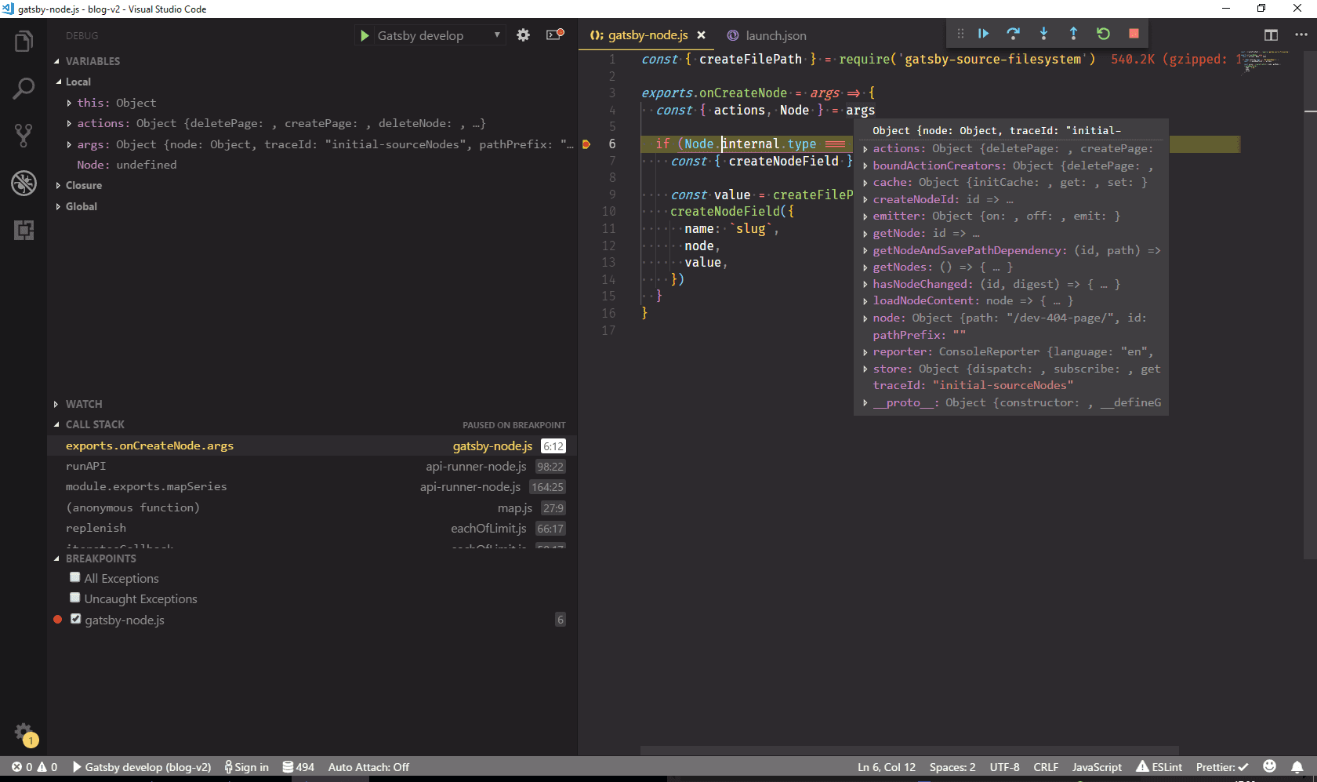Disable the gatsby-node.js breakpoint checkbox

(x=75, y=619)
